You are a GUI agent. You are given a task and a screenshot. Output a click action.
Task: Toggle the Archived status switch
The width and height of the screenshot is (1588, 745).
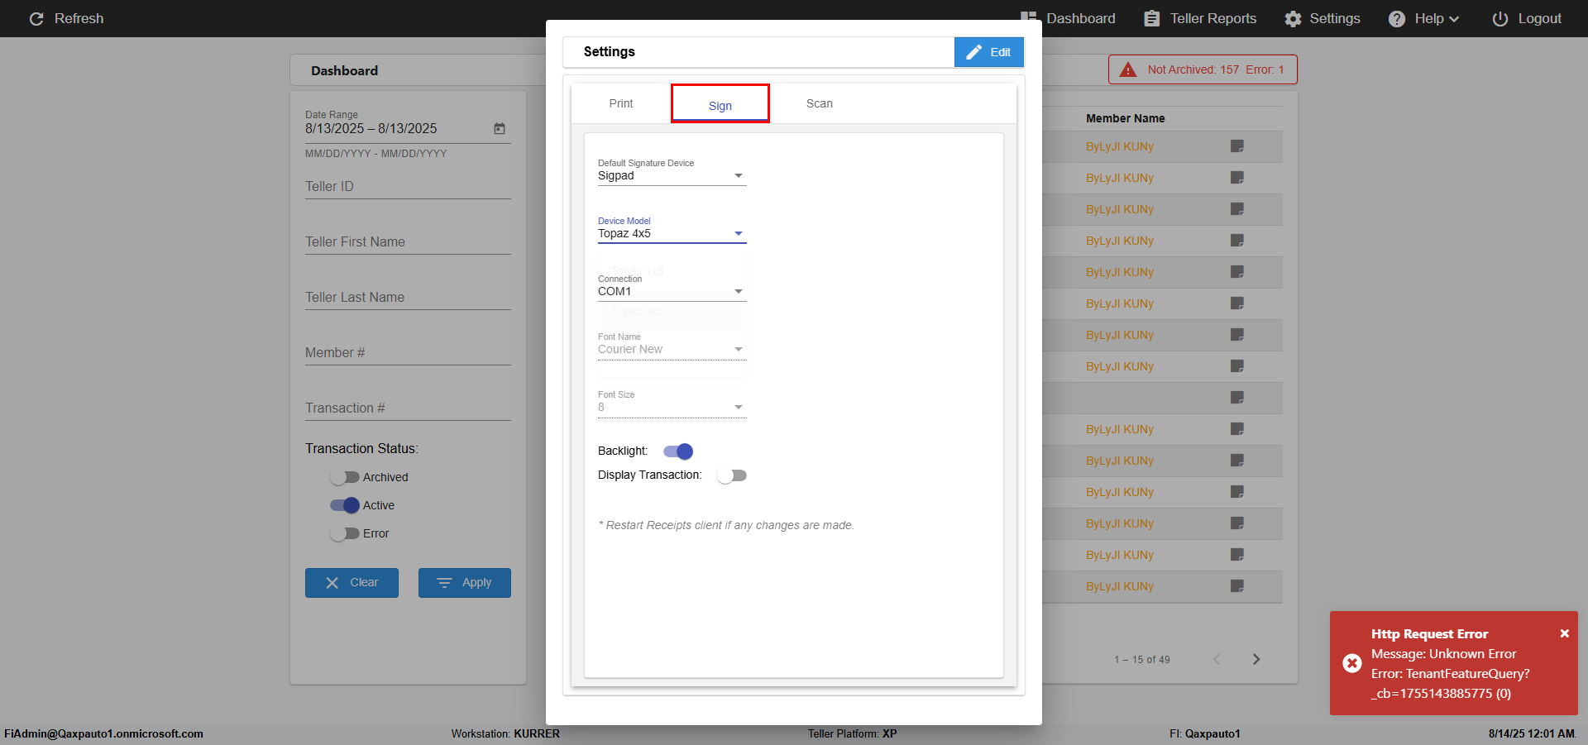345,477
